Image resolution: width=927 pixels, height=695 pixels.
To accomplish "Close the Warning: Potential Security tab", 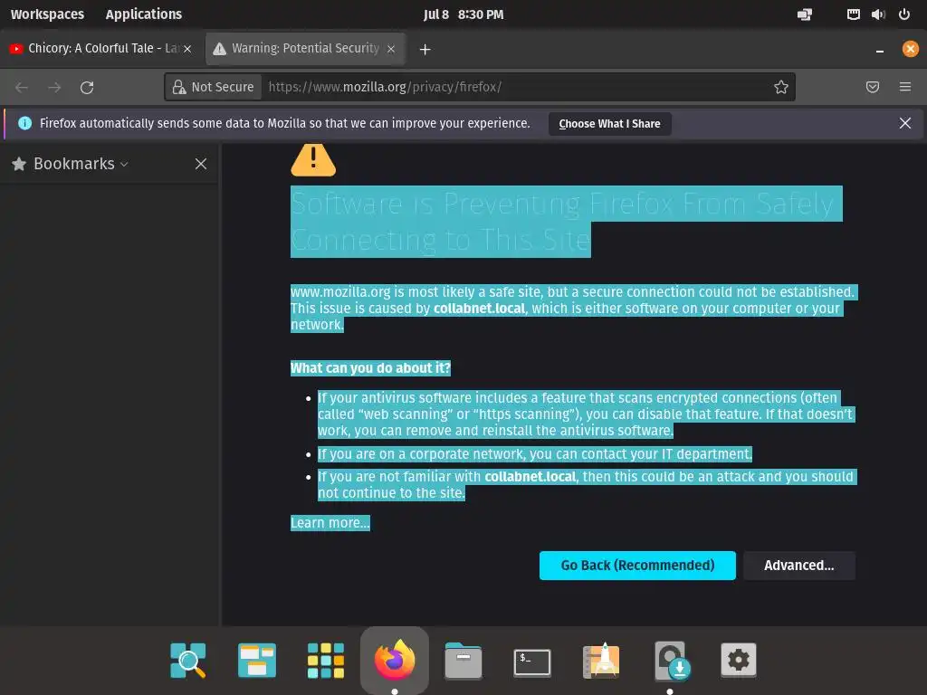I will click(x=391, y=49).
